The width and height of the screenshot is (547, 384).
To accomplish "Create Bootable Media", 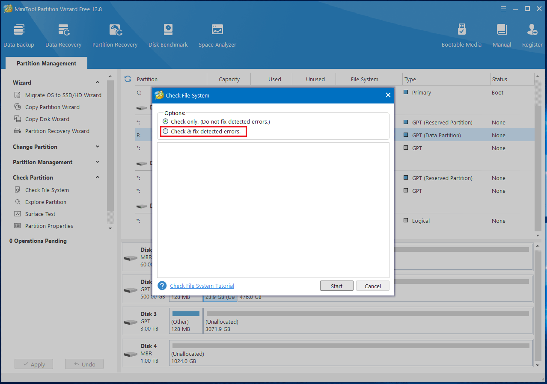I will pyautogui.click(x=461, y=35).
